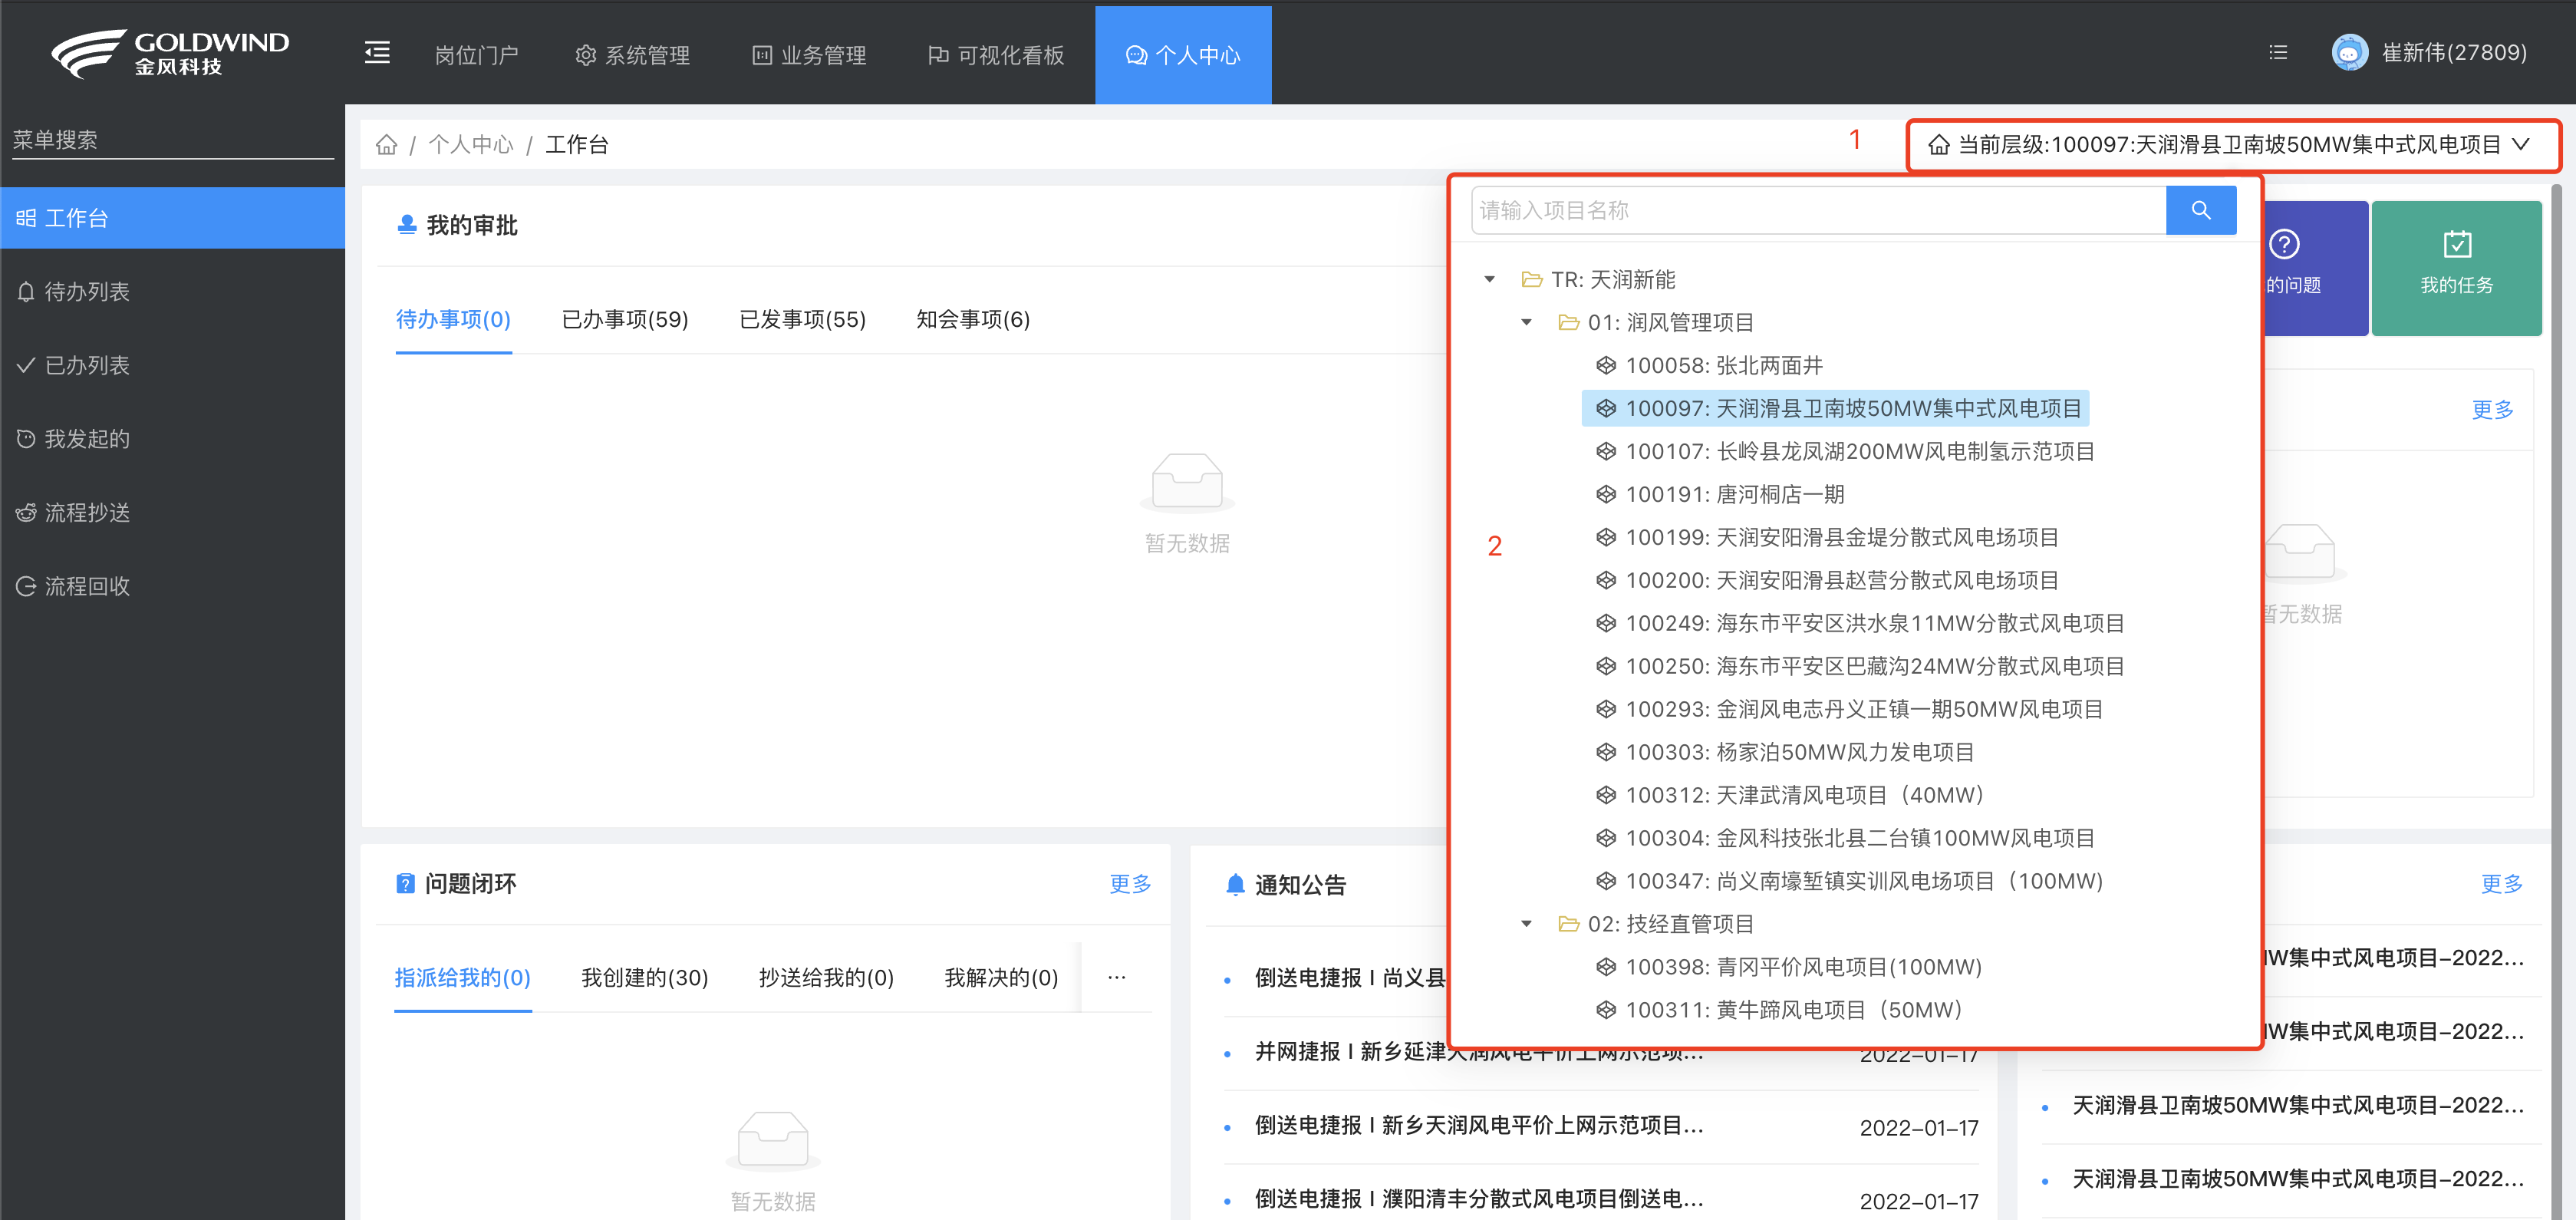Open the 系统管理 top menu
The width and height of the screenshot is (2576, 1220).
tap(632, 55)
